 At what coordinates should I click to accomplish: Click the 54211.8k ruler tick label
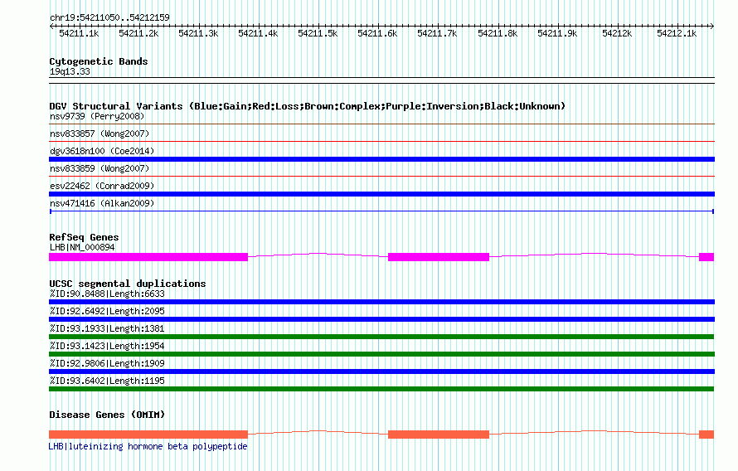(498, 33)
